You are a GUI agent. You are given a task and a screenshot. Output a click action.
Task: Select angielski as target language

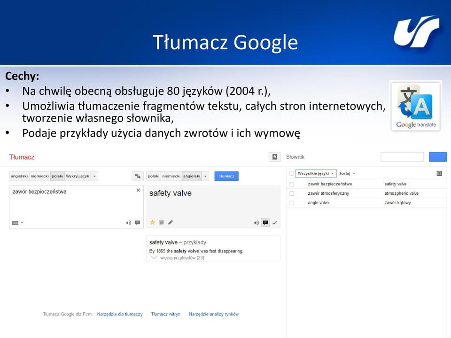[192, 176]
